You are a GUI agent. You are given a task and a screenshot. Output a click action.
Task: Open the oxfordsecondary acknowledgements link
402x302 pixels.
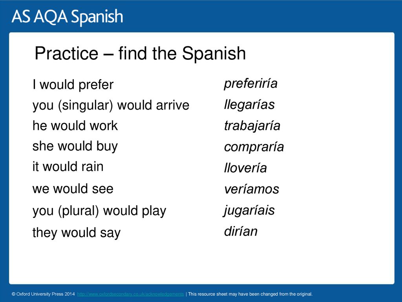[x=130, y=294]
